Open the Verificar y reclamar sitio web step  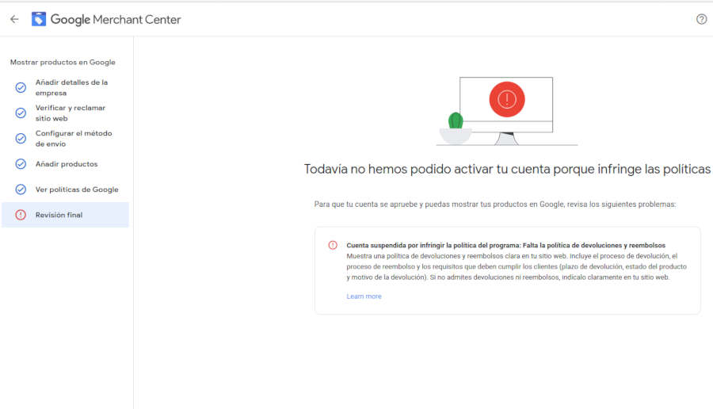coord(65,113)
